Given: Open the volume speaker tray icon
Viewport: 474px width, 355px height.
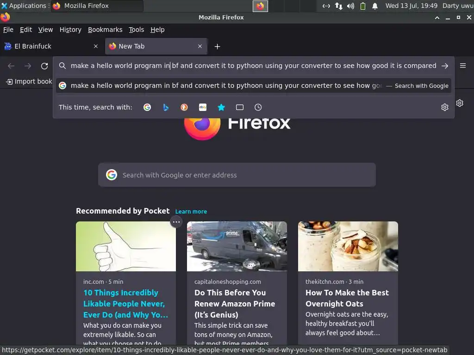Looking at the screenshot, I should click(350, 6).
